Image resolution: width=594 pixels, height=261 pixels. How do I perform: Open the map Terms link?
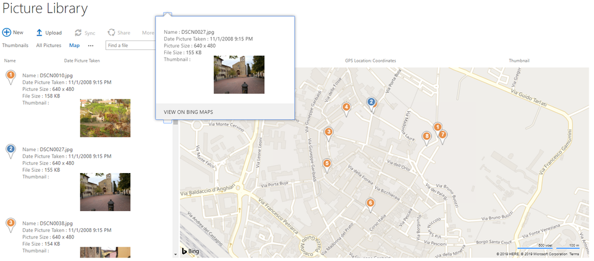(x=574, y=254)
